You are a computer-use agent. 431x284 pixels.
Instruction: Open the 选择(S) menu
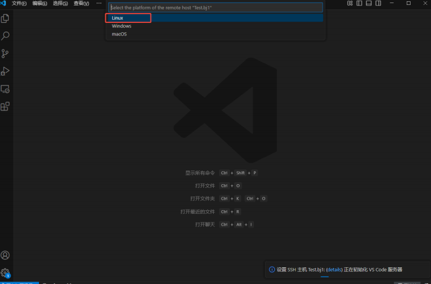tap(60, 3)
